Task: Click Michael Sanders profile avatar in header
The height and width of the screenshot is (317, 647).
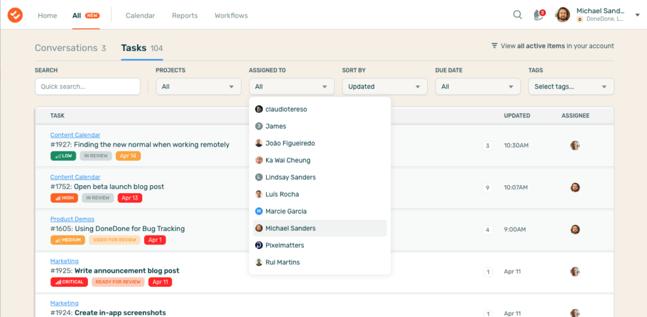Action: (562, 15)
